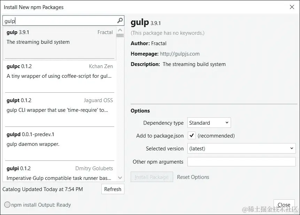
Task: Select the gulpc 0.1.2 package
Action: (x=59, y=71)
